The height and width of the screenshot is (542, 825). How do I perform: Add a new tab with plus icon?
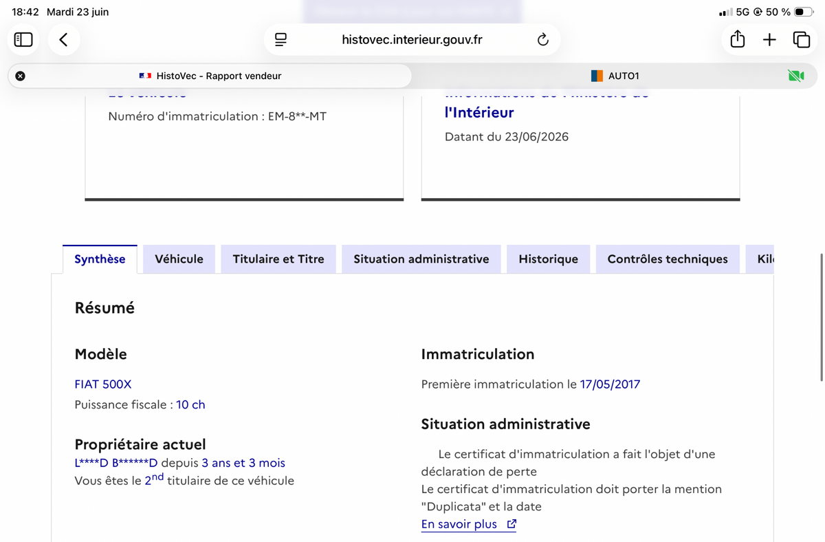pos(769,40)
